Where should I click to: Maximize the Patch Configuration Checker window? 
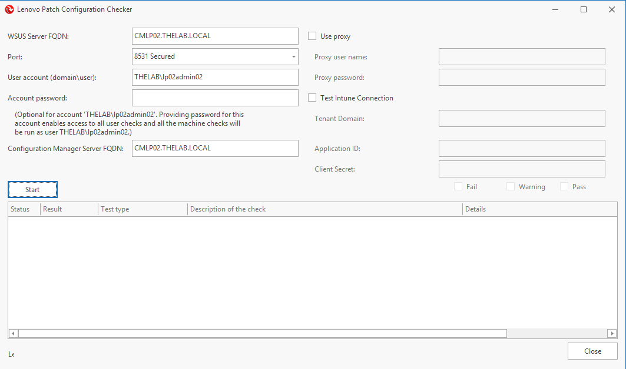583,9
